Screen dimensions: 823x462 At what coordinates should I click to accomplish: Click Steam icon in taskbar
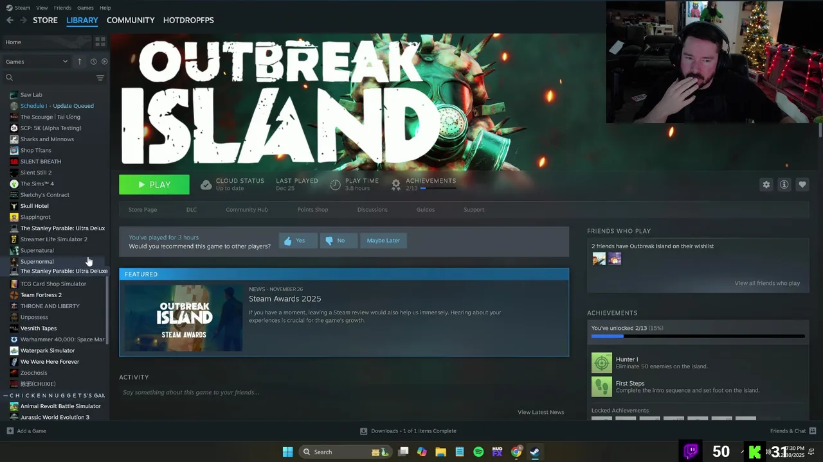pos(534,452)
